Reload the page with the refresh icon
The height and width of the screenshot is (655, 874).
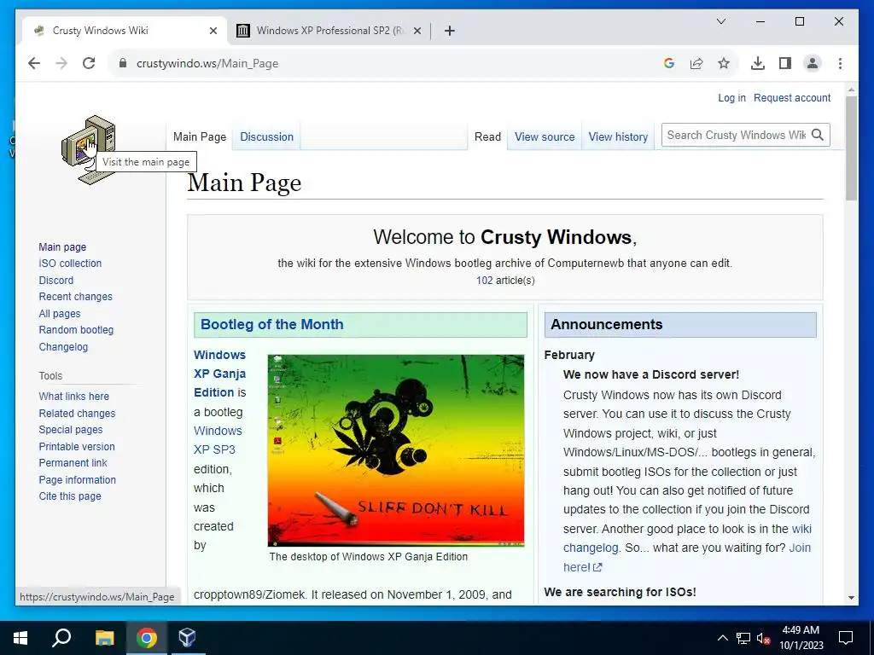[x=89, y=63]
